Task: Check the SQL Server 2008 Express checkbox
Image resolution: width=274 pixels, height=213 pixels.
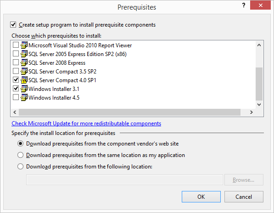Action: tap(16, 62)
